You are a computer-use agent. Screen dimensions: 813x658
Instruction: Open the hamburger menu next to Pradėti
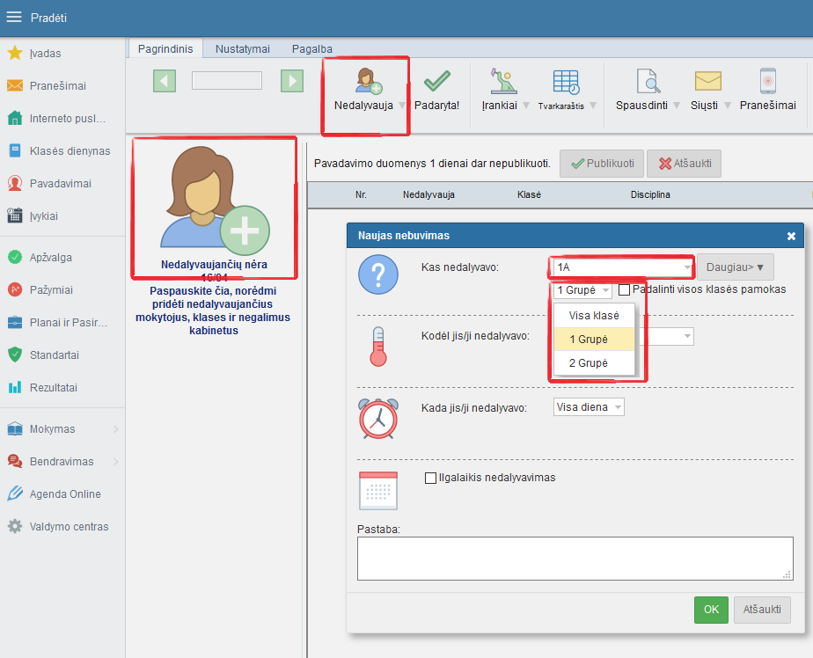(14, 18)
